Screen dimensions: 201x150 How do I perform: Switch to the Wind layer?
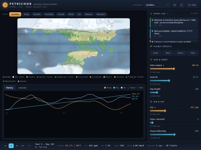[71, 14]
